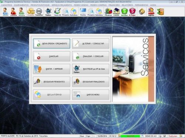Open the Vendas monitor icon

[83, 12]
